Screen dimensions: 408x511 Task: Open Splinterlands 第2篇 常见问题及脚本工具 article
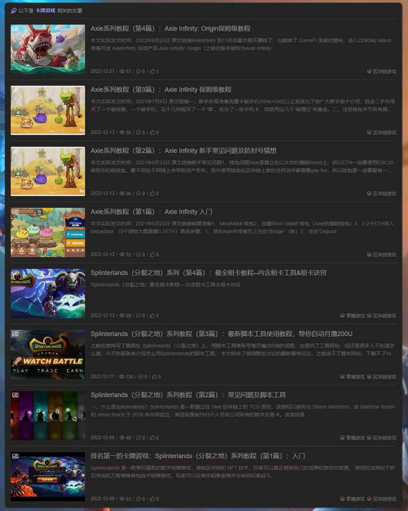(188, 395)
